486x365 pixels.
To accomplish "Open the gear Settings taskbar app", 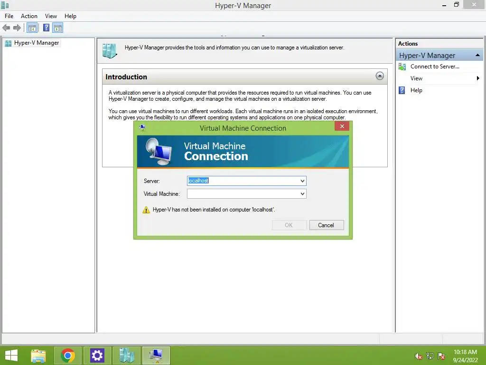I will pos(97,355).
